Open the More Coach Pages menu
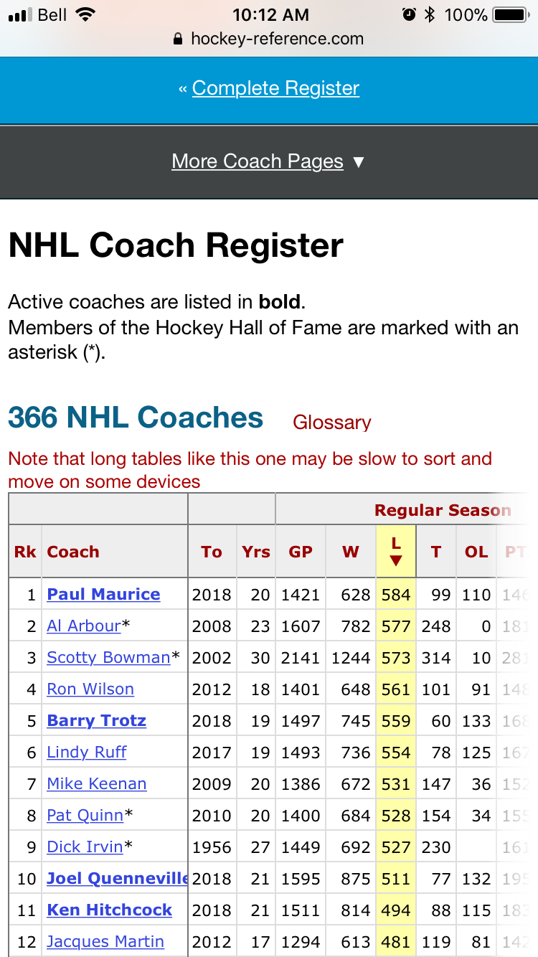Screen dimensions: 538x957 pos(258,161)
